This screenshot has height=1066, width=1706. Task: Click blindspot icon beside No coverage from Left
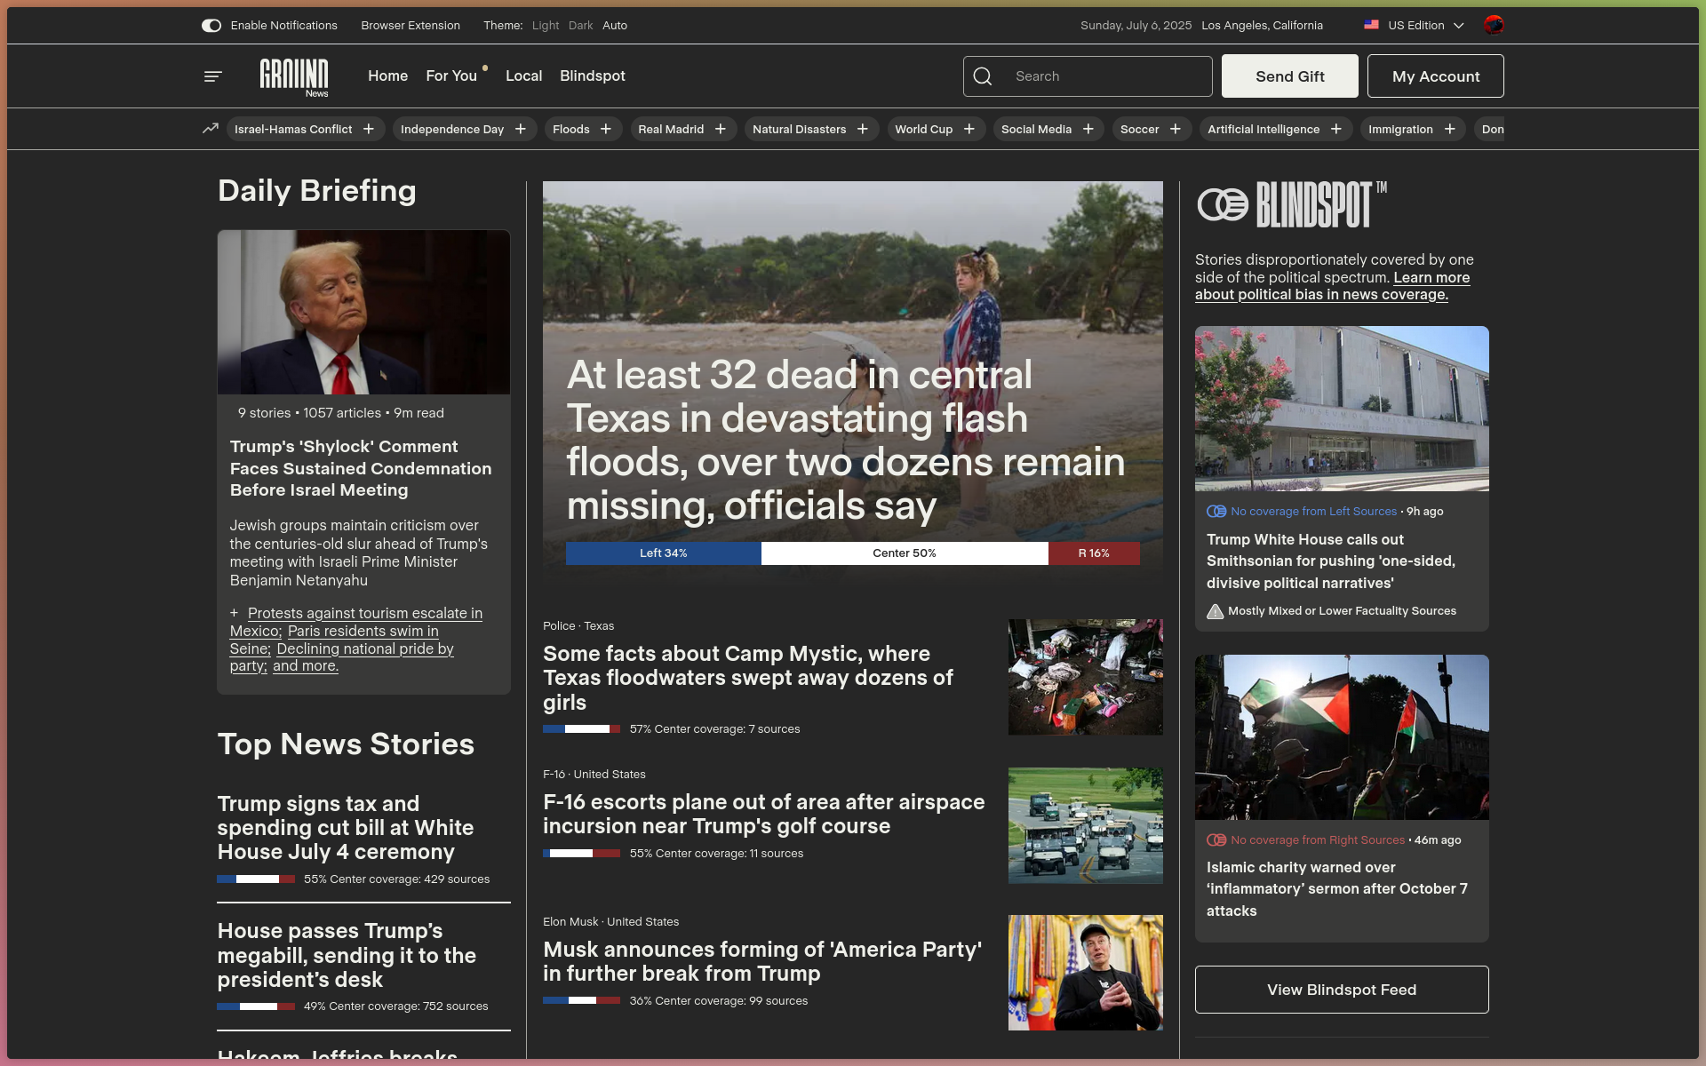pos(1216,512)
